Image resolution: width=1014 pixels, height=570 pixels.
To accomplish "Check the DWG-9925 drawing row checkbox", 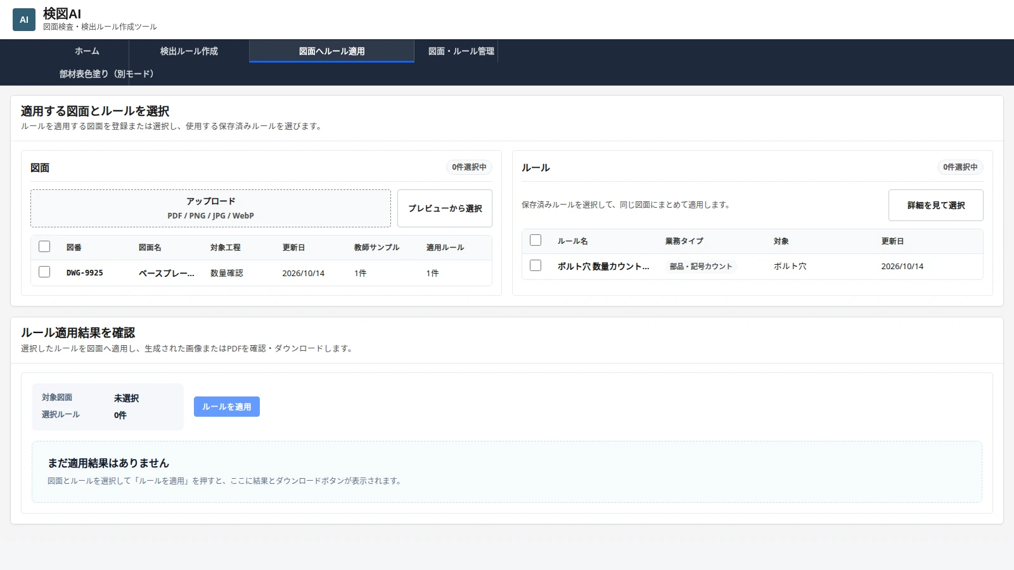I will 44,272.
